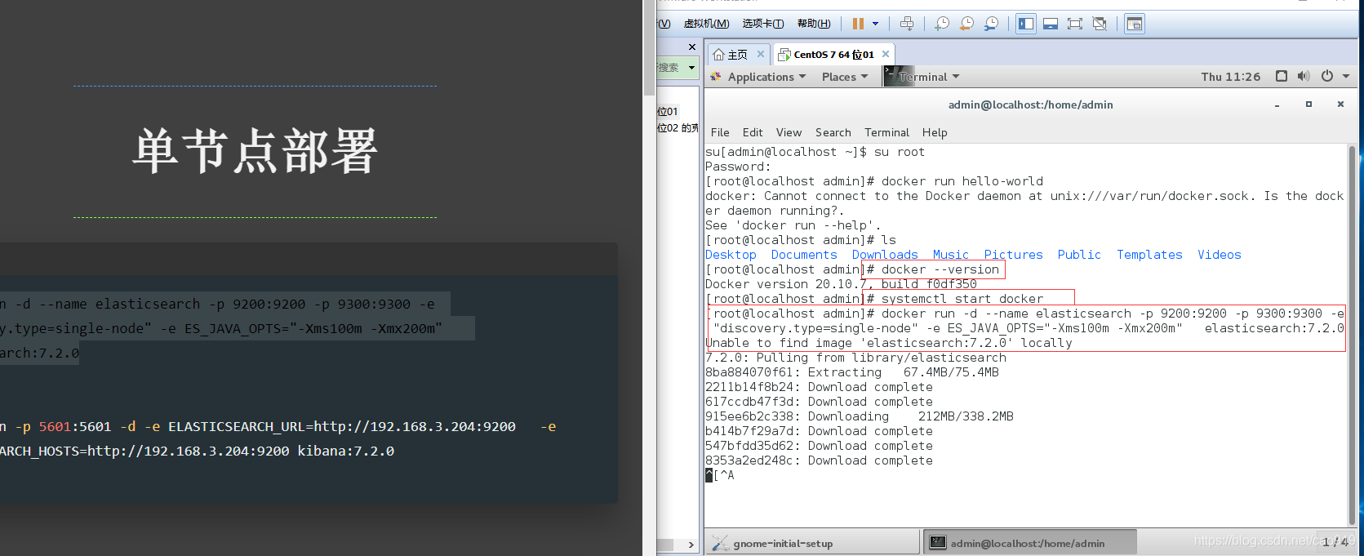
Task: Close the VMware library side panel
Action: [x=692, y=47]
